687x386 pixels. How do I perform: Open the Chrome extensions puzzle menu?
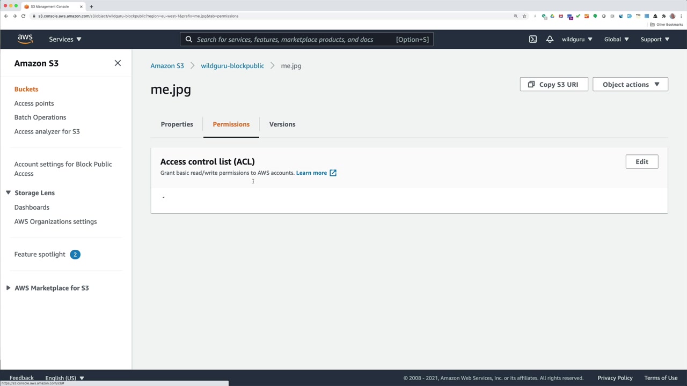pos(664,16)
